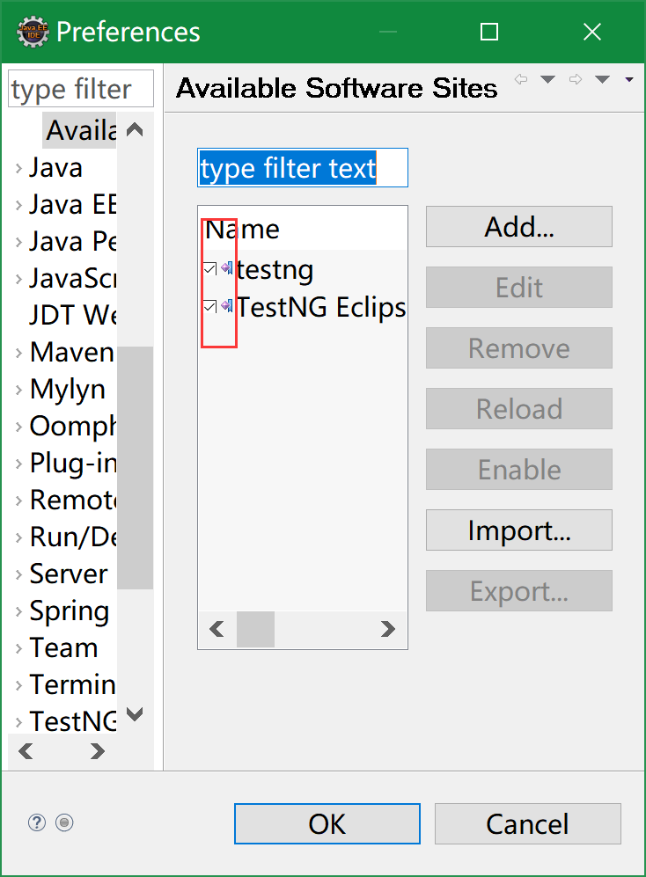
Task: Uncheck the testng site checkbox
Action: (210, 269)
